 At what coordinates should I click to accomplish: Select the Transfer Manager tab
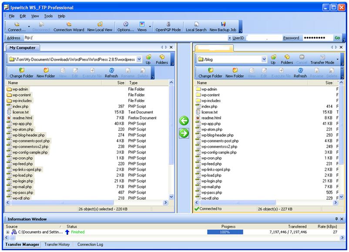tap(22, 245)
